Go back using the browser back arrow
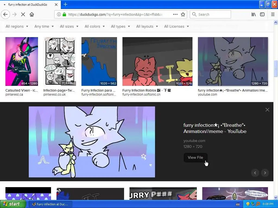Viewport: 278px width, 208px height. click(5, 14)
